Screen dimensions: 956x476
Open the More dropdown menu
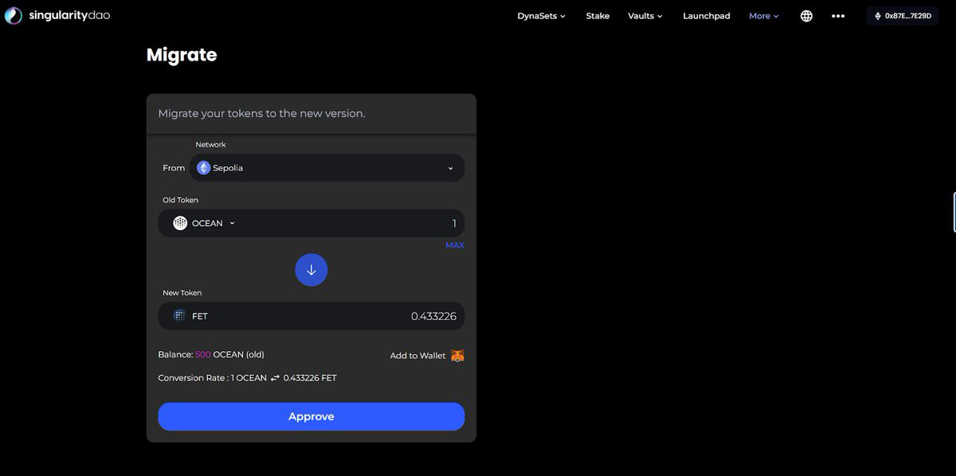pyautogui.click(x=763, y=16)
